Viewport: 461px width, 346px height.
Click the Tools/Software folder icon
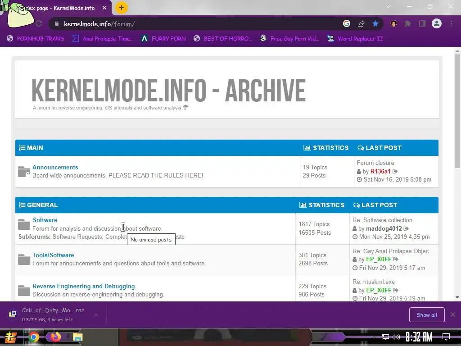point(24,259)
